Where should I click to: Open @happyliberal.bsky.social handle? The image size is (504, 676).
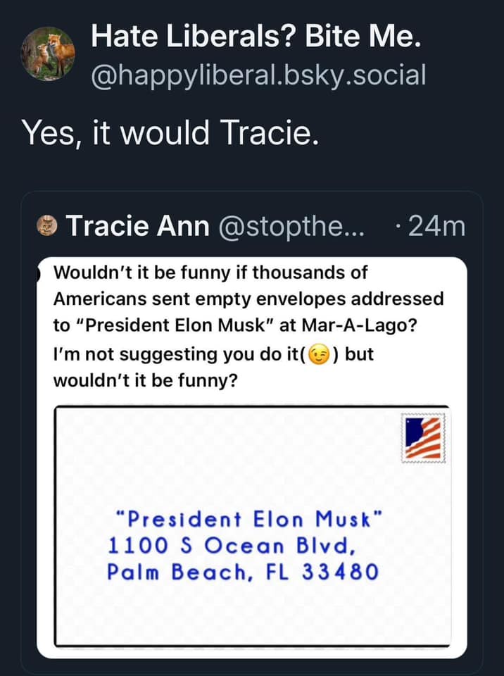tap(258, 75)
